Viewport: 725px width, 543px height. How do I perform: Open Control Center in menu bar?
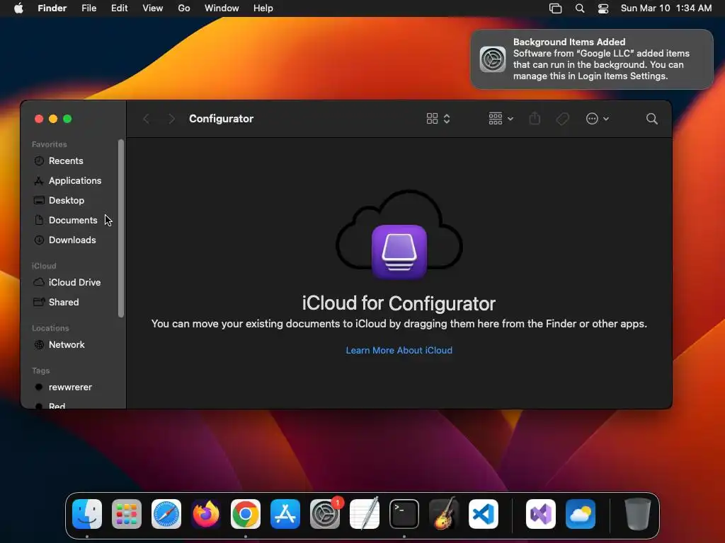[x=603, y=8]
